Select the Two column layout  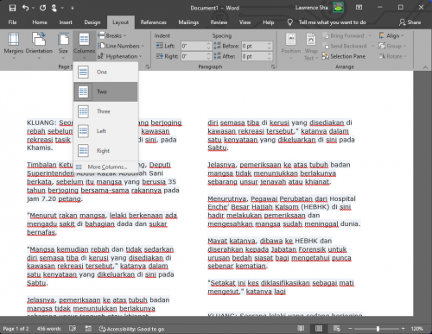[x=105, y=91]
